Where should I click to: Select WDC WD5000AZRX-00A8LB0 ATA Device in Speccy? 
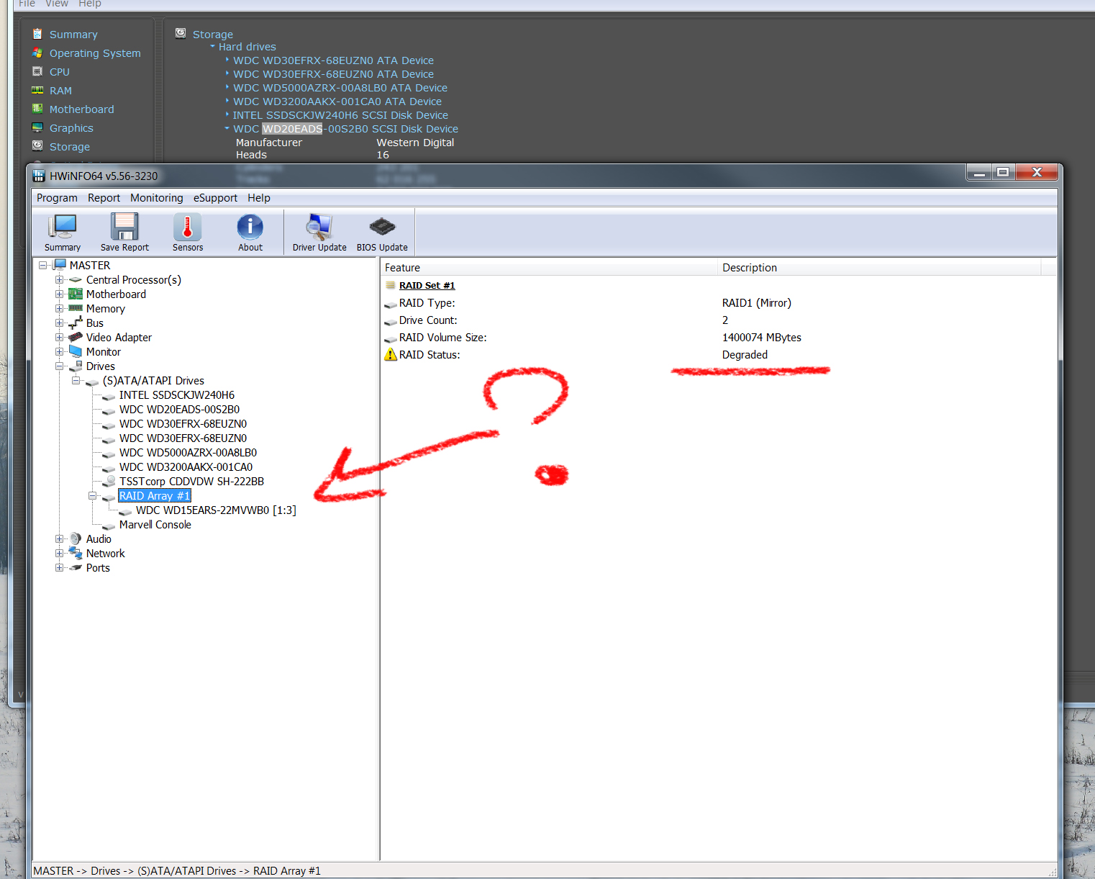pos(340,88)
